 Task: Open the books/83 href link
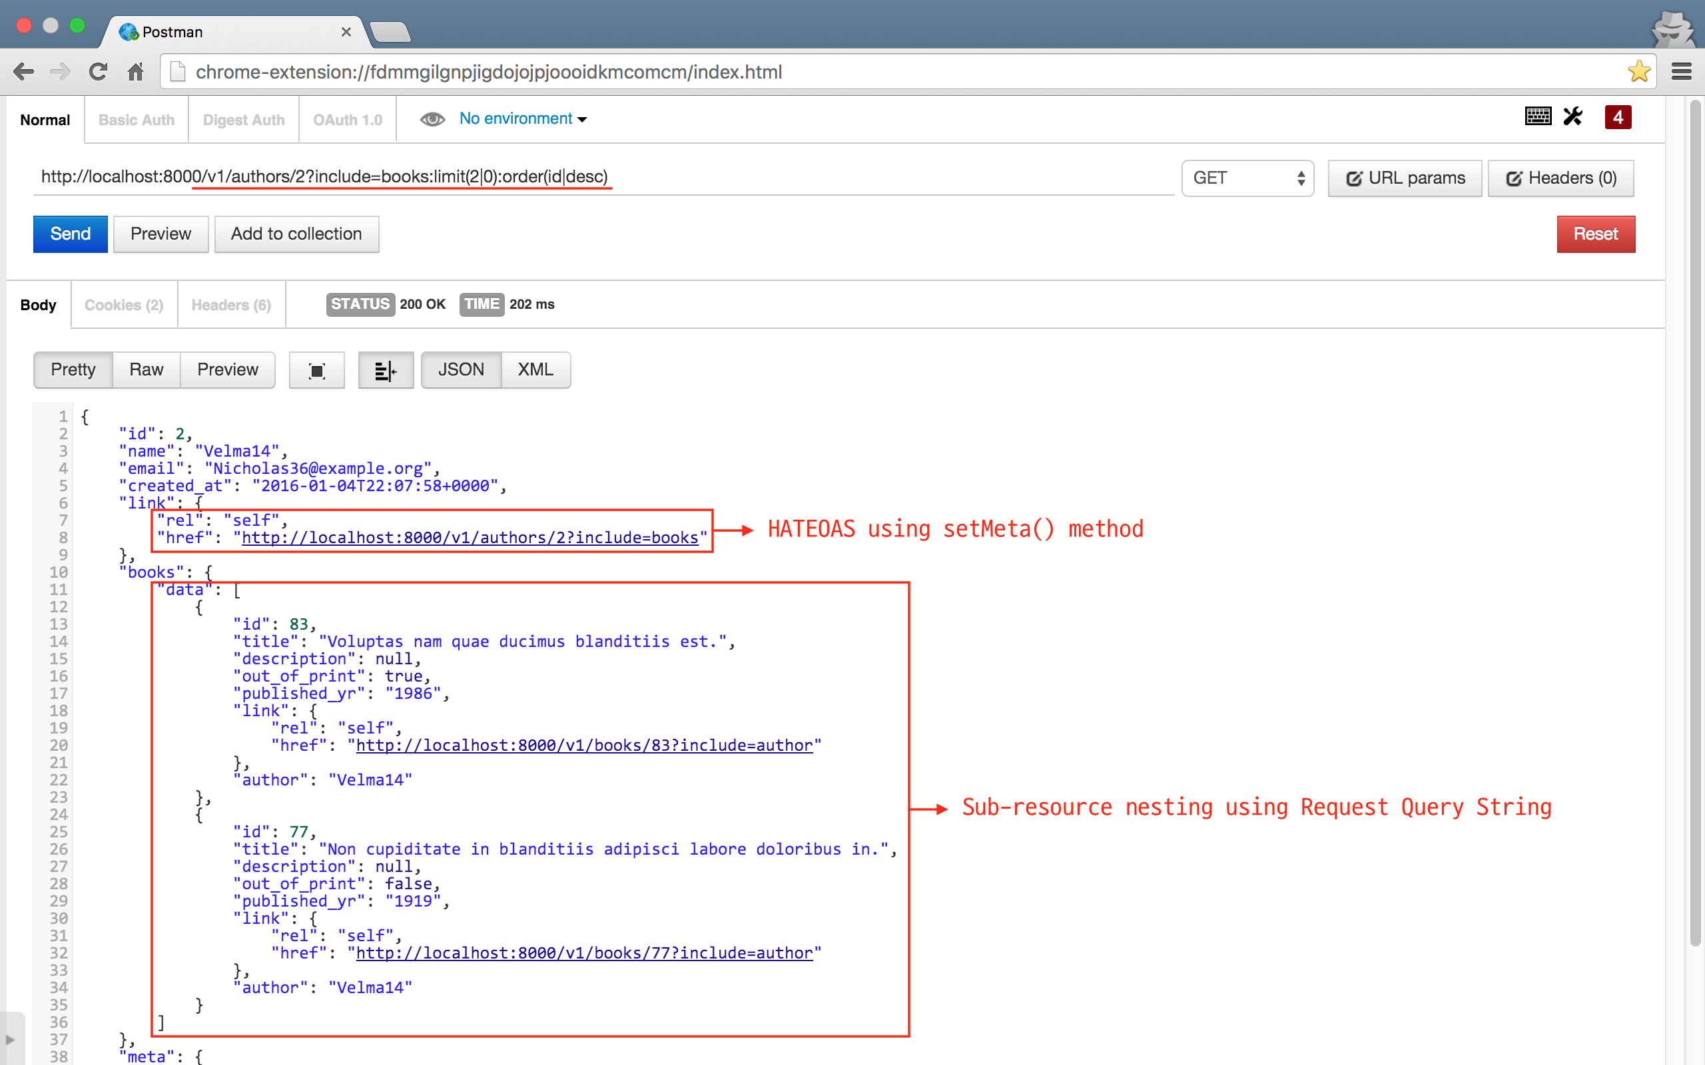click(583, 745)
